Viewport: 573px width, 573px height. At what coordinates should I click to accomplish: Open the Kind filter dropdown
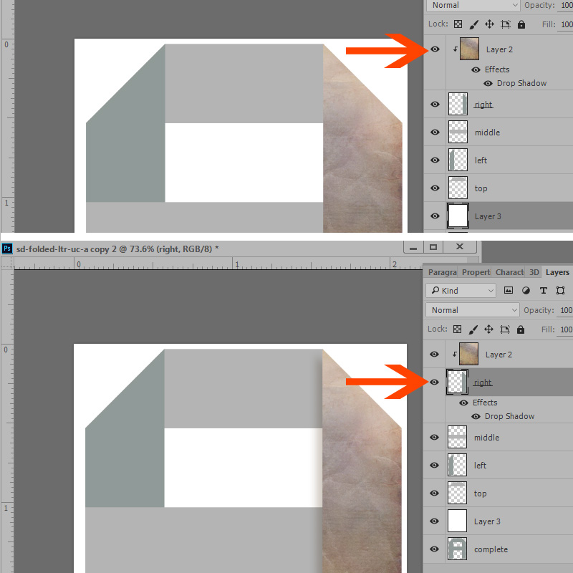pyautogui.click(x=461, y=291)
